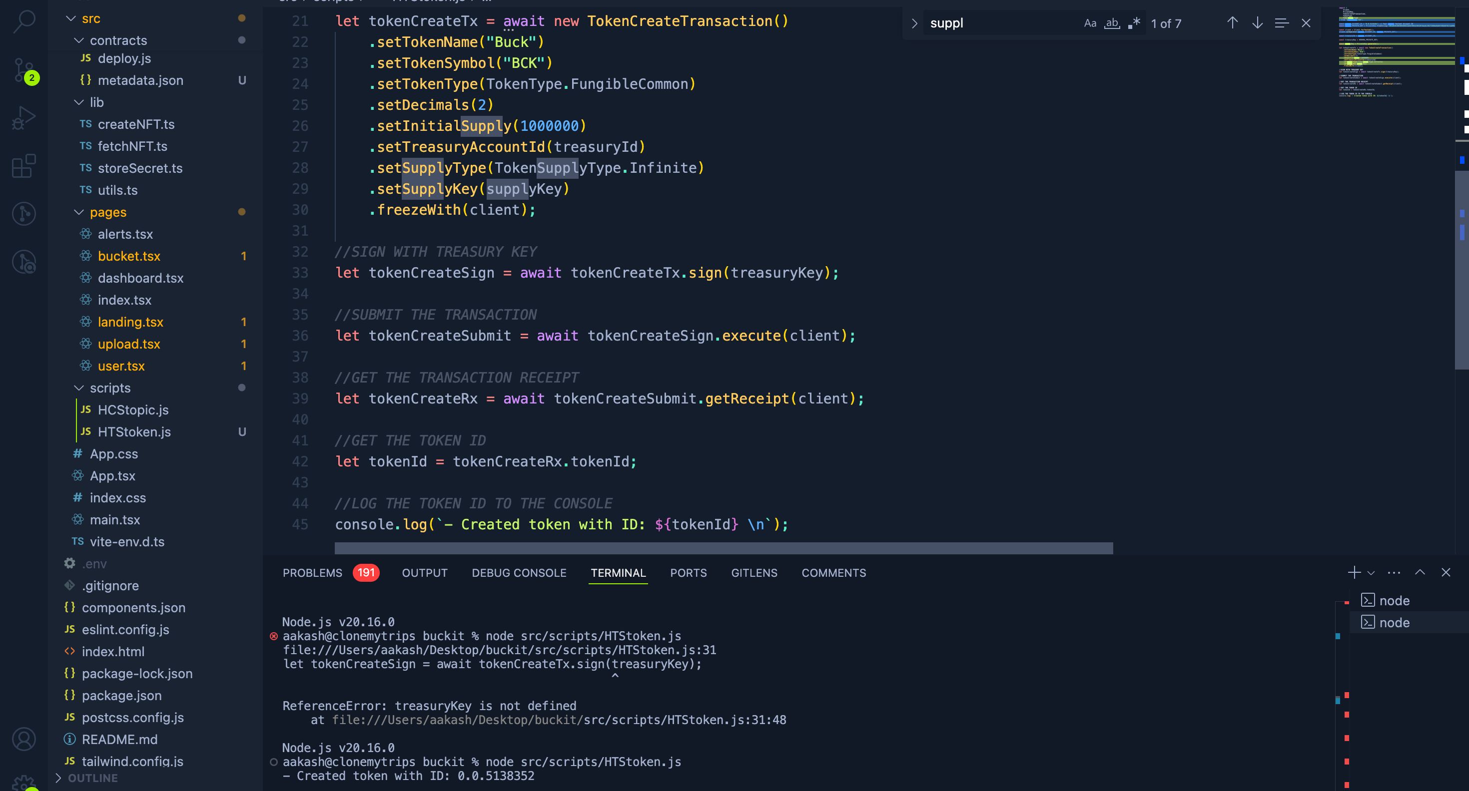Select the first node terminal instance
Viewport: 1469px width, 791px height.
[1409, 601]
